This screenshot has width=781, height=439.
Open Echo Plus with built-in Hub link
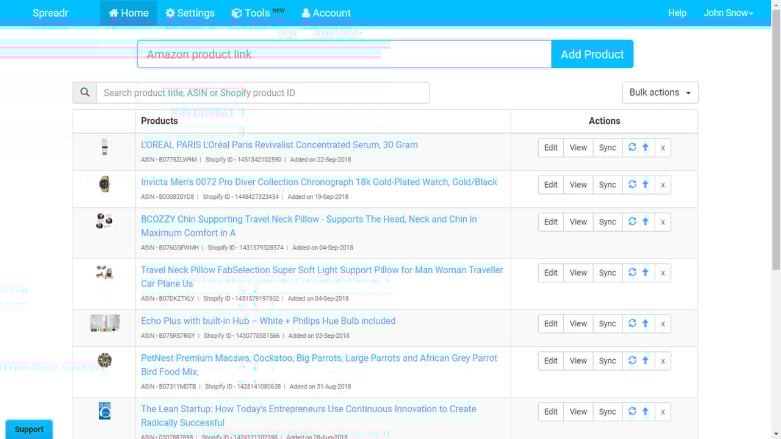[268, 321]
